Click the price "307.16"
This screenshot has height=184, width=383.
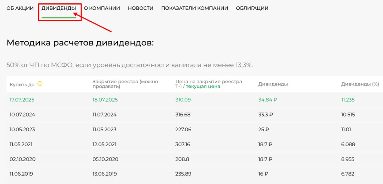coord(183,145)
